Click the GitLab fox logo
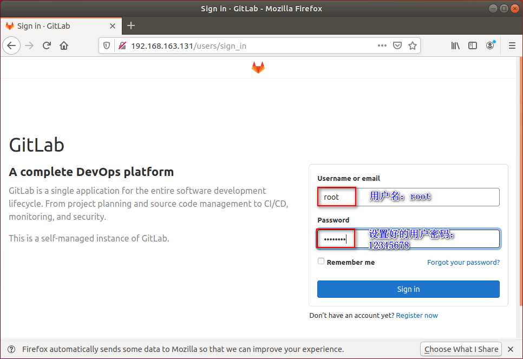Screen dimensions: 523x359 pos(258,68)
